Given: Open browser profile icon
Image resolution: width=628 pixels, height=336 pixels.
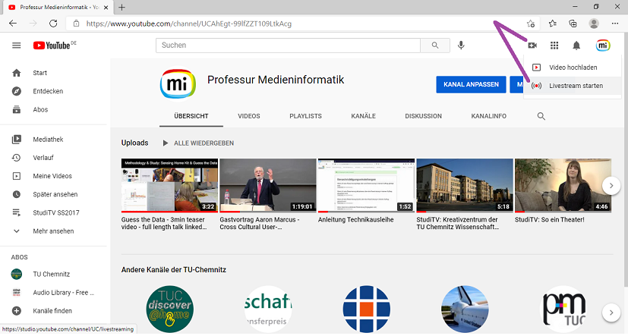Looking at the screenshot, I should point(594,24).
